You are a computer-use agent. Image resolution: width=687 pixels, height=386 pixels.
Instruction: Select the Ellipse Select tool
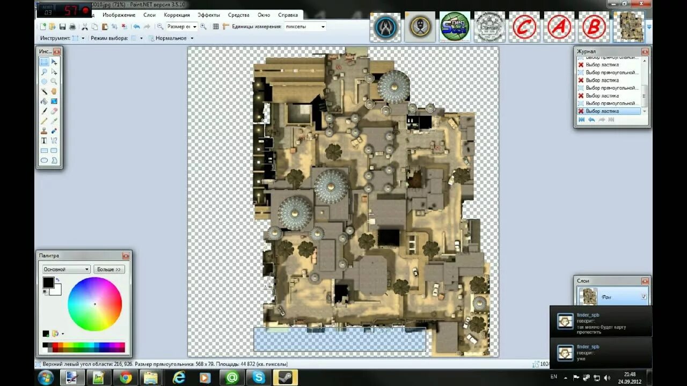click(x=44, y=81)
